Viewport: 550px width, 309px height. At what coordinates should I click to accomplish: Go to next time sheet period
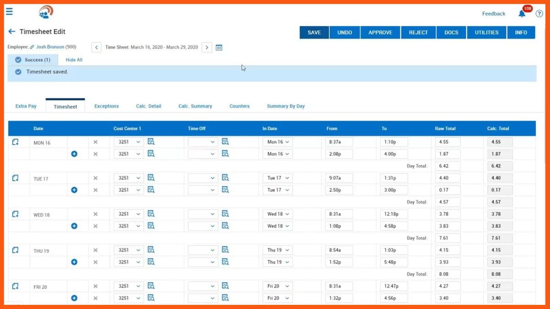coord(207,47)
